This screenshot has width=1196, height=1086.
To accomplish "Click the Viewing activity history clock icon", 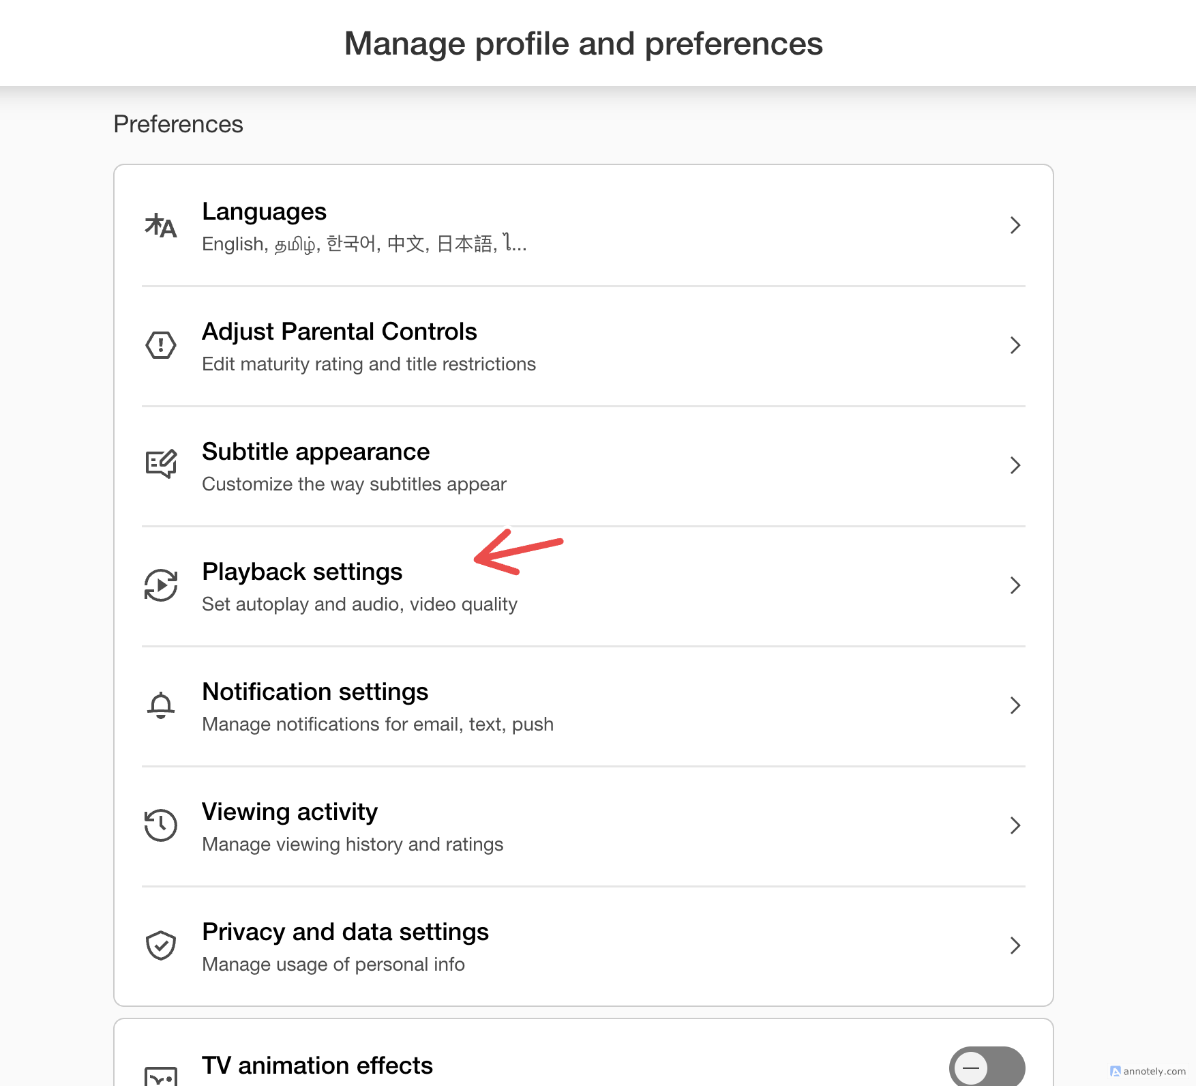I will 161,825.
